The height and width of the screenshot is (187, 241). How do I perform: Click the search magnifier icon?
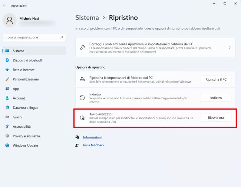click(62, 37)
